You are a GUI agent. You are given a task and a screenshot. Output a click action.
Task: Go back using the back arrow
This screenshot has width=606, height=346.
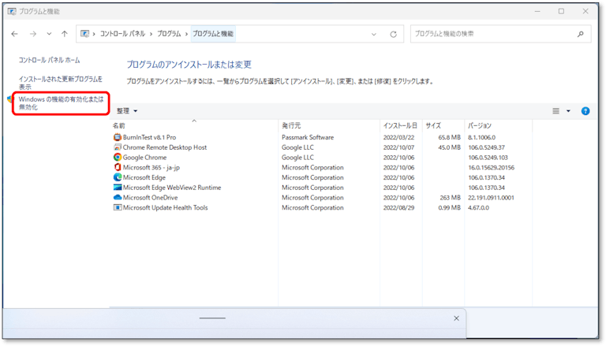pos(15,34)
